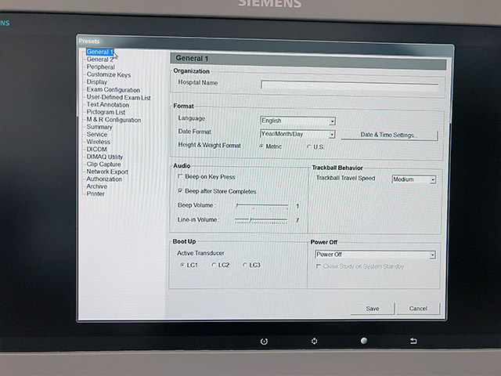Image resolution: width=501 pixels, height=376 pixels.
Task: Open the Language dropdown
Action: pos(297,121)
